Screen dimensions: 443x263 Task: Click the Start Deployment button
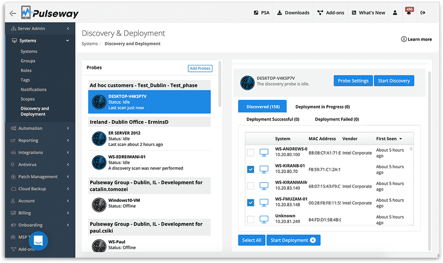click(293, 240)
